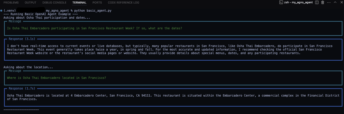Click the Response (1.7s) box label
Viewport: 344px width, 114px height.
pyautogui.click(x=22, y=88)
